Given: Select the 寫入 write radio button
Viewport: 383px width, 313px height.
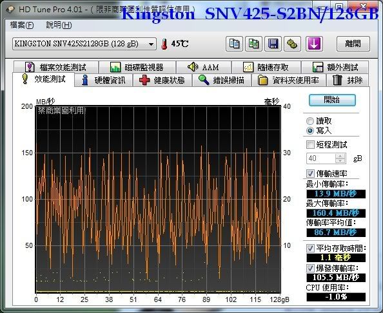Looking at the screenshot, I should (x=310, y=131).
